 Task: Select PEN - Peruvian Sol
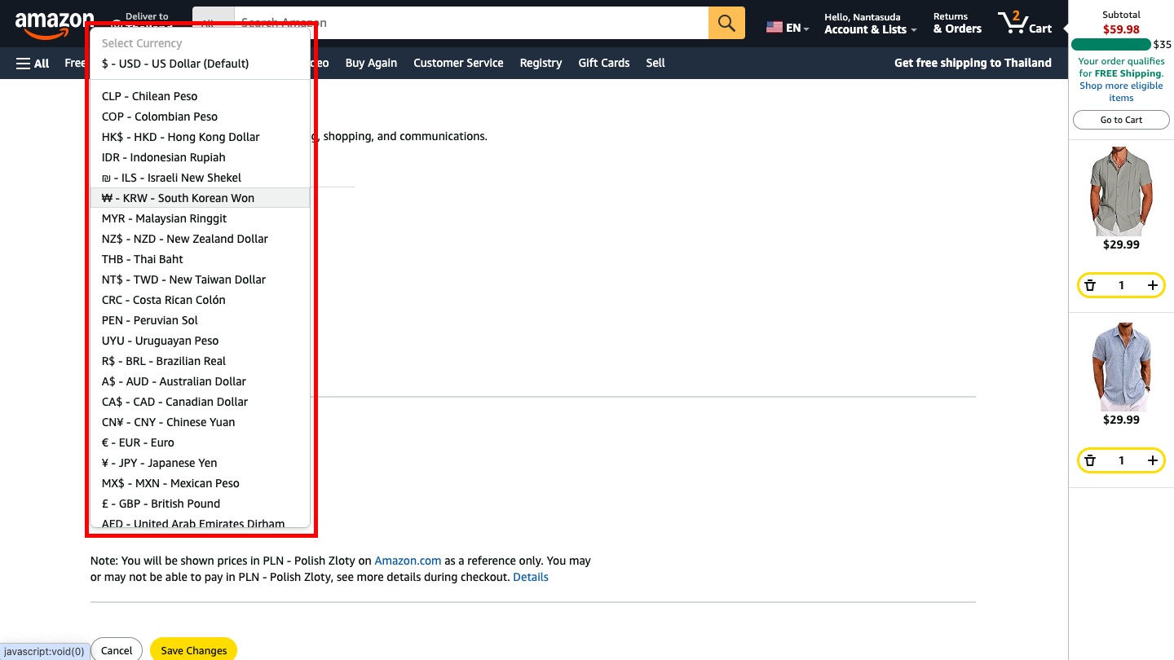point(200,320)
